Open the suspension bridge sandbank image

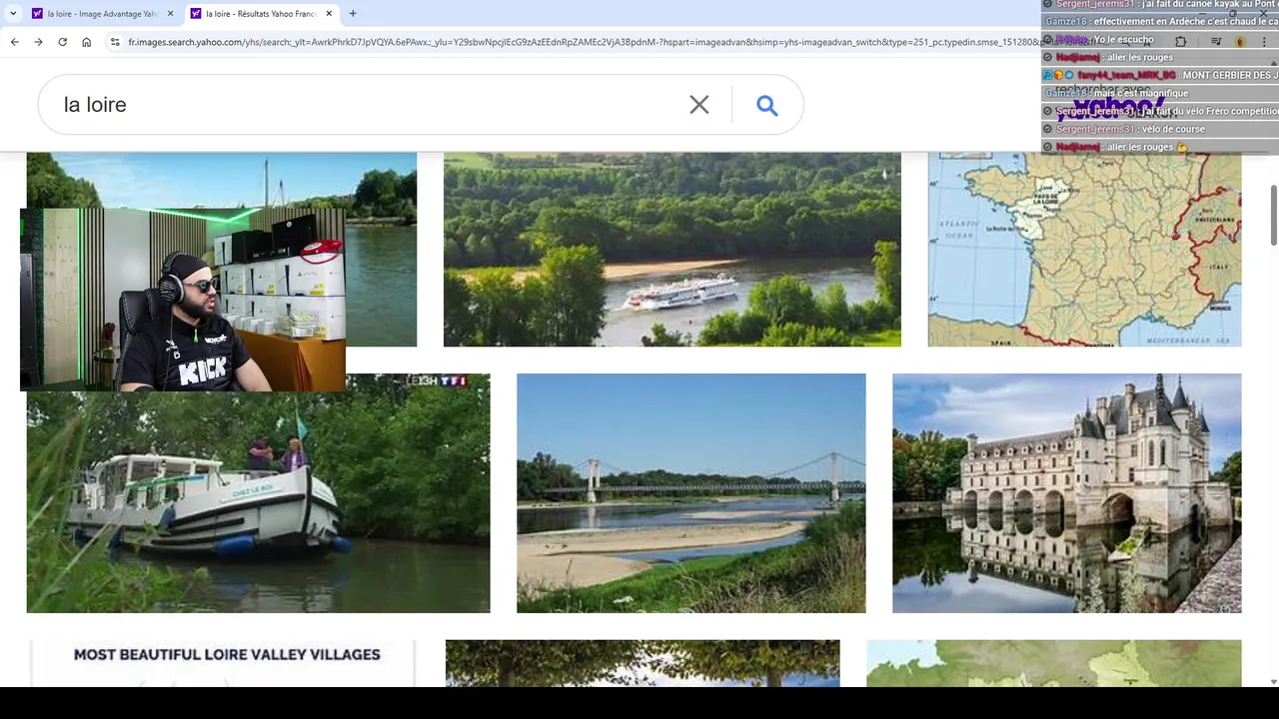(x=690, y=493)
